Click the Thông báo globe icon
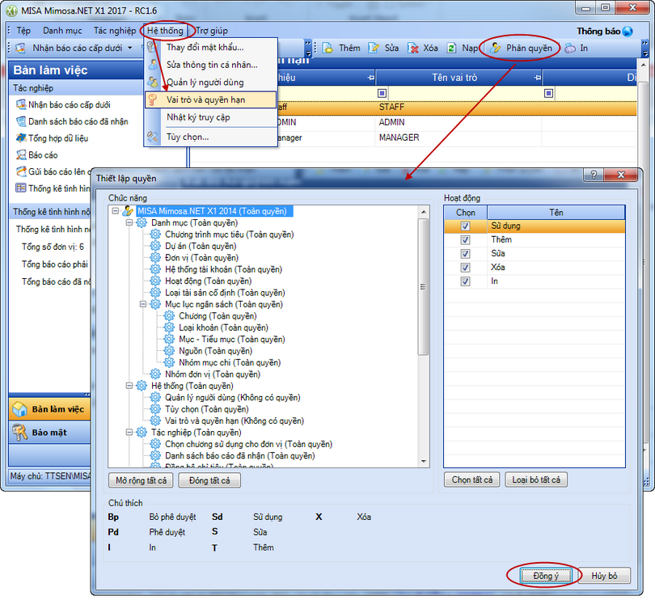655x600 pixels. [628, 32]
